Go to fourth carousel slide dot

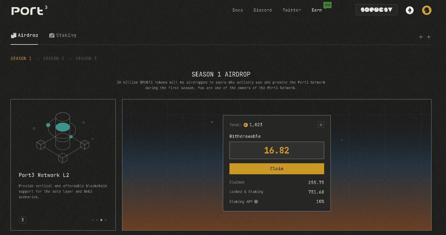coord(106,220)
